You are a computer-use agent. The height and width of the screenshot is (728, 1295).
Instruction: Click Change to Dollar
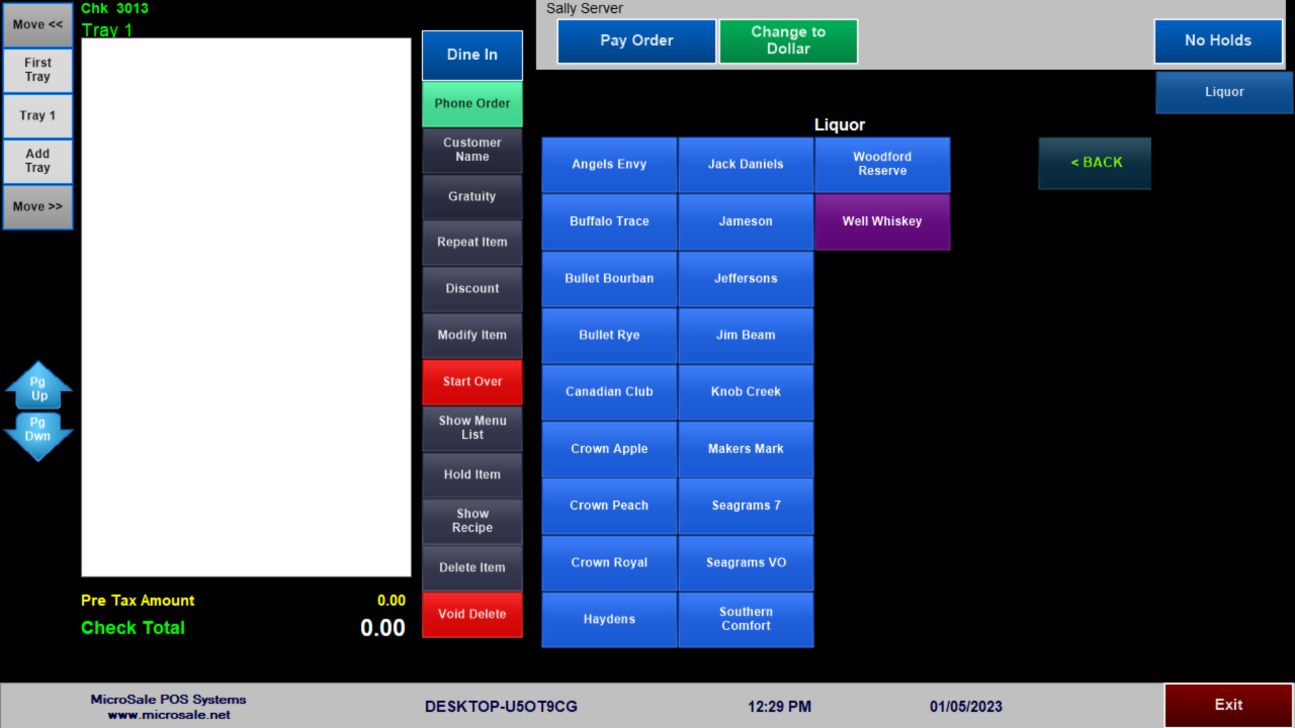(x=788, y=40)
